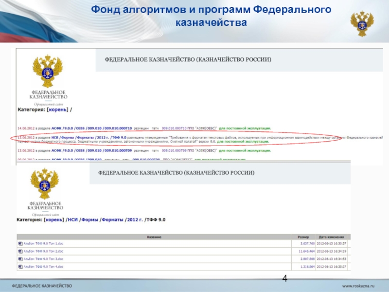Click ФЕДЕРАЛЬНОЕ КАЗНАЧЕЙСТВО text in slide footer
389x292 pixels.
point(42,286)
